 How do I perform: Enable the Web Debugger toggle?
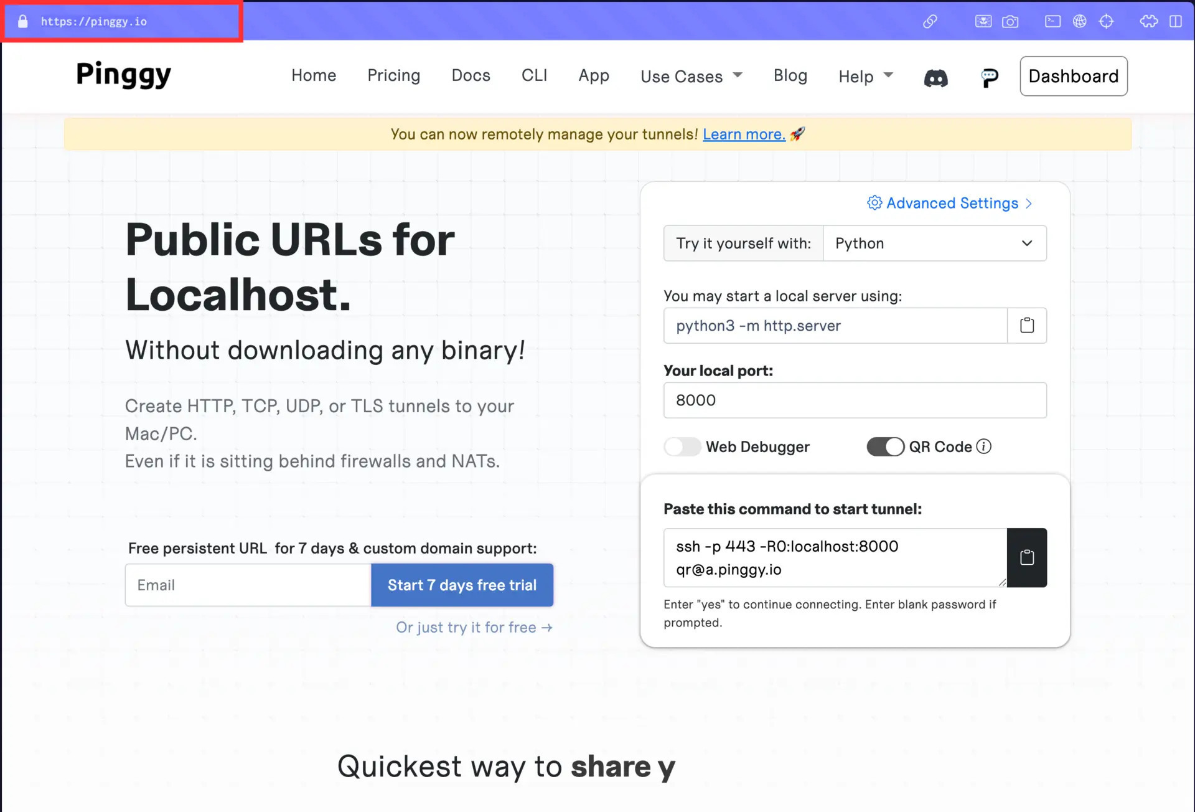682,446
